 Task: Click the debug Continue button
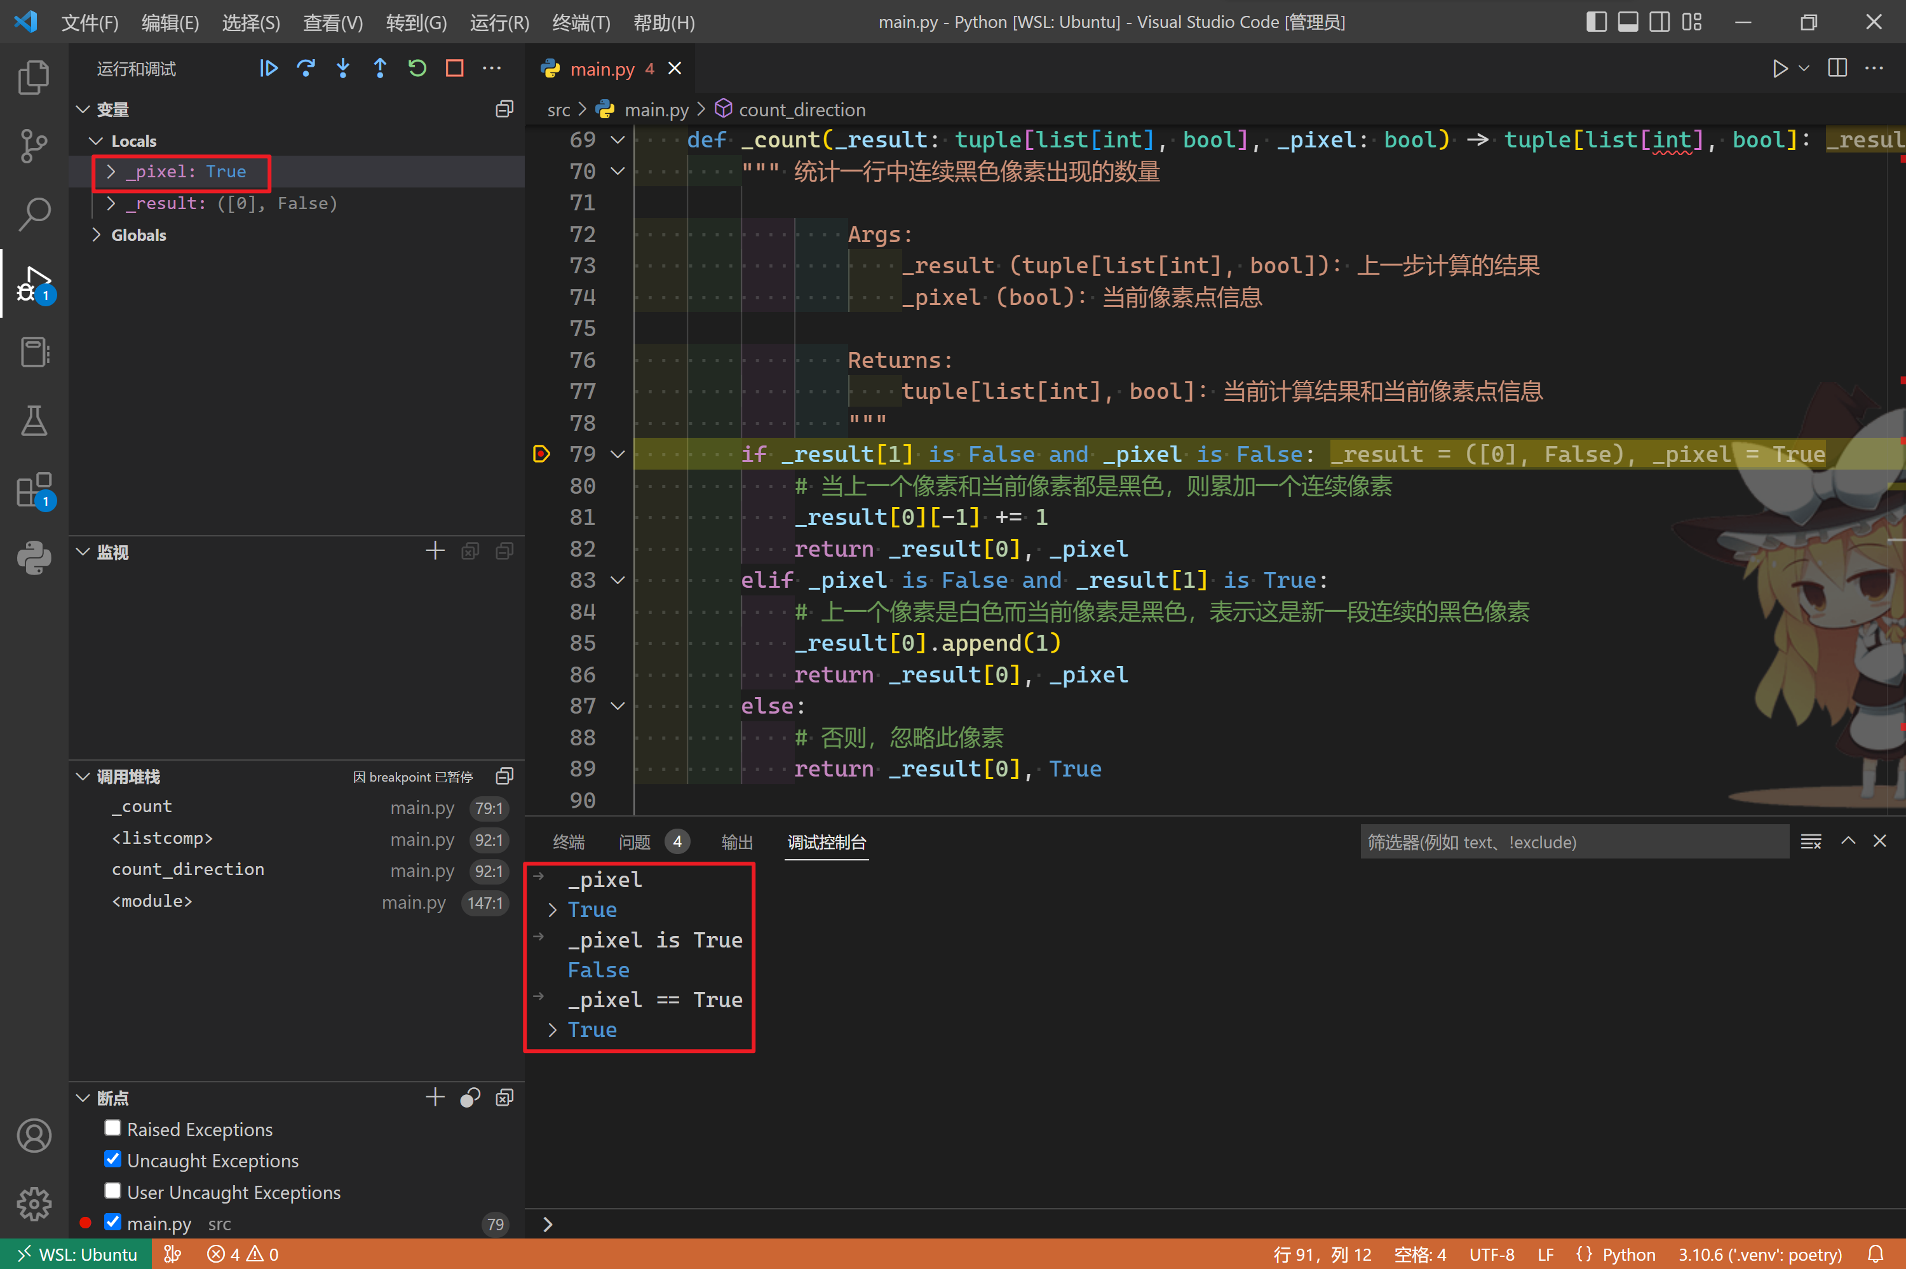pos(269,69)
